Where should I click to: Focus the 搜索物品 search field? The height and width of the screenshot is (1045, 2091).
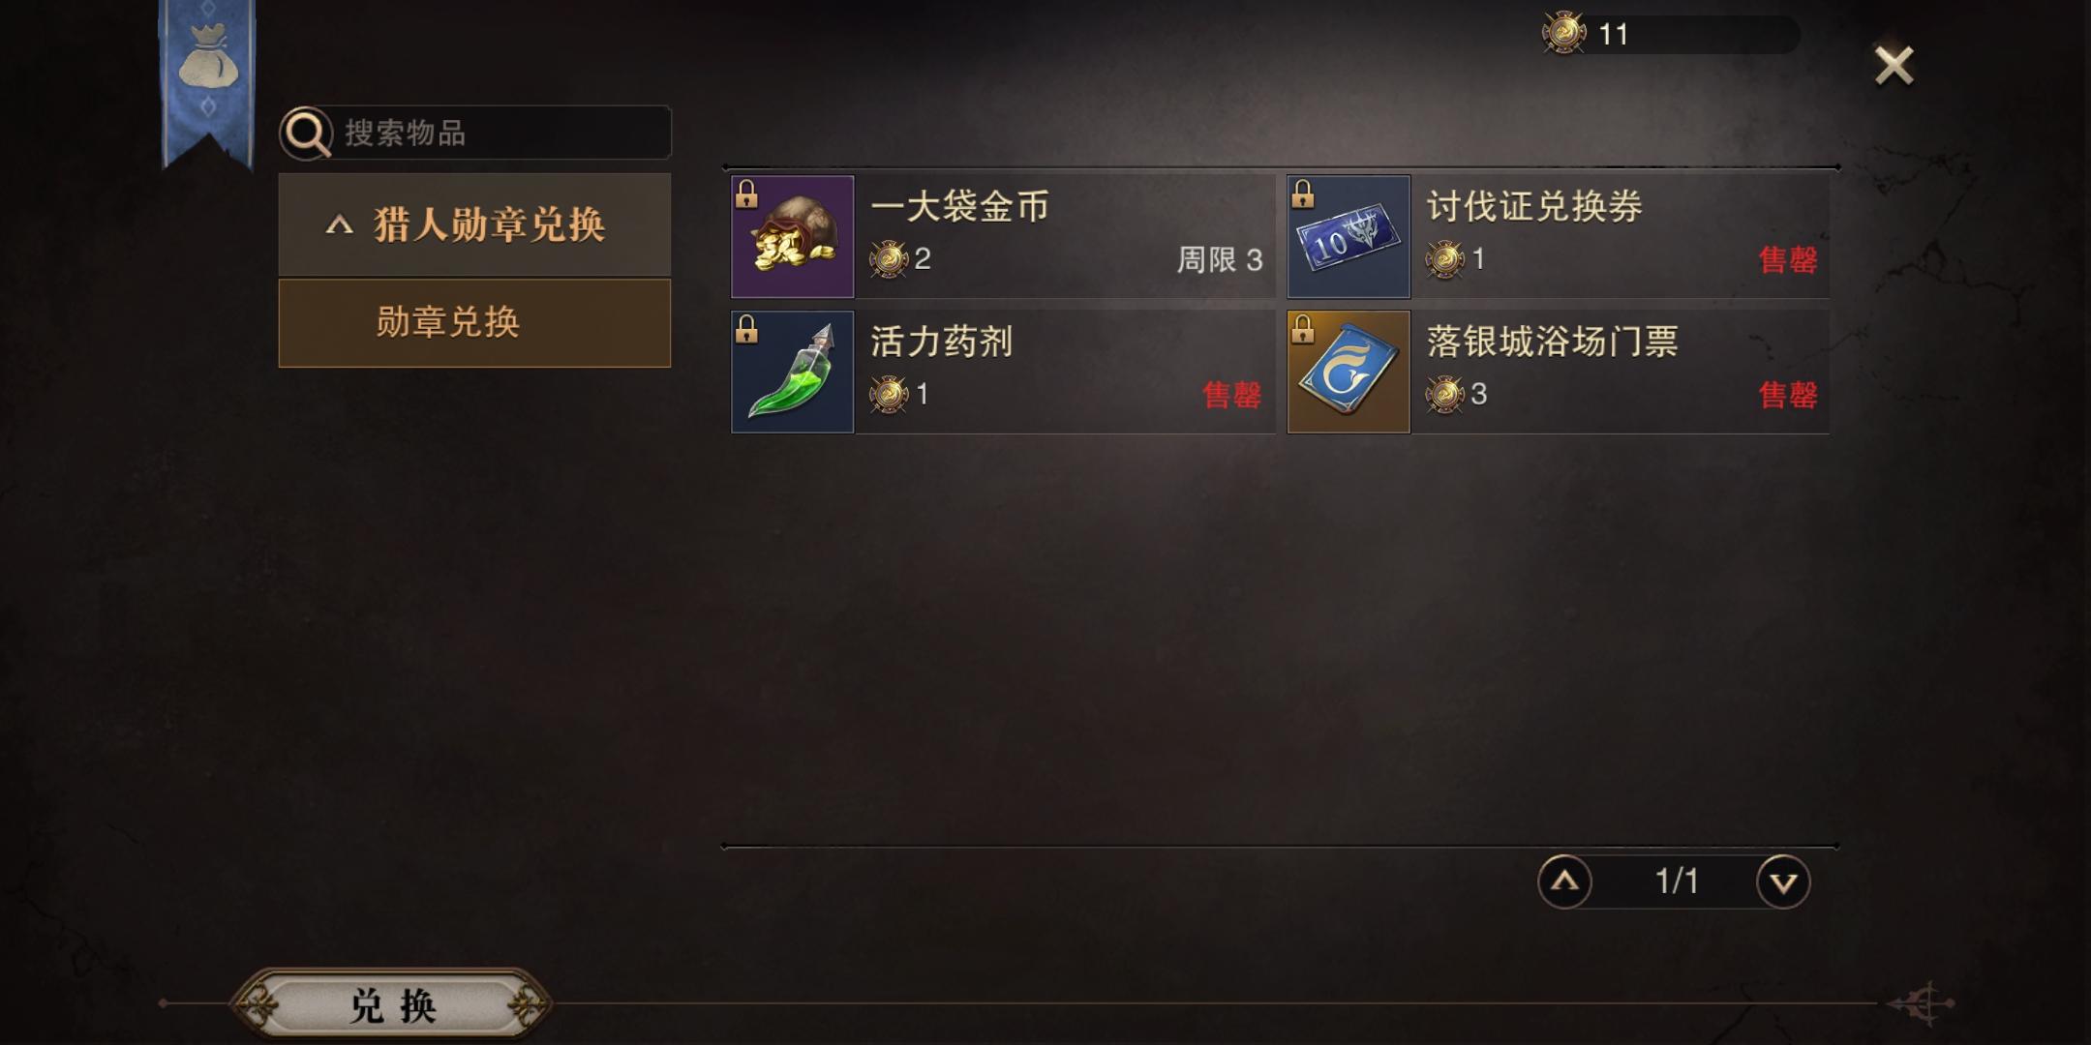pyautogui.click(x=475, y=133)
